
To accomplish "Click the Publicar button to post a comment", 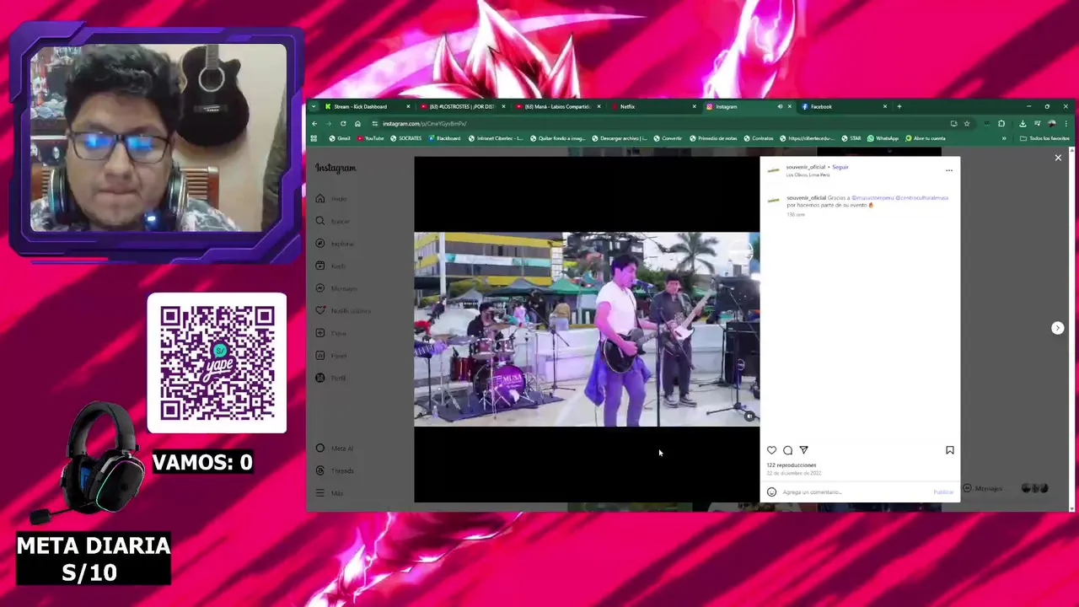I will click(943, 492).
